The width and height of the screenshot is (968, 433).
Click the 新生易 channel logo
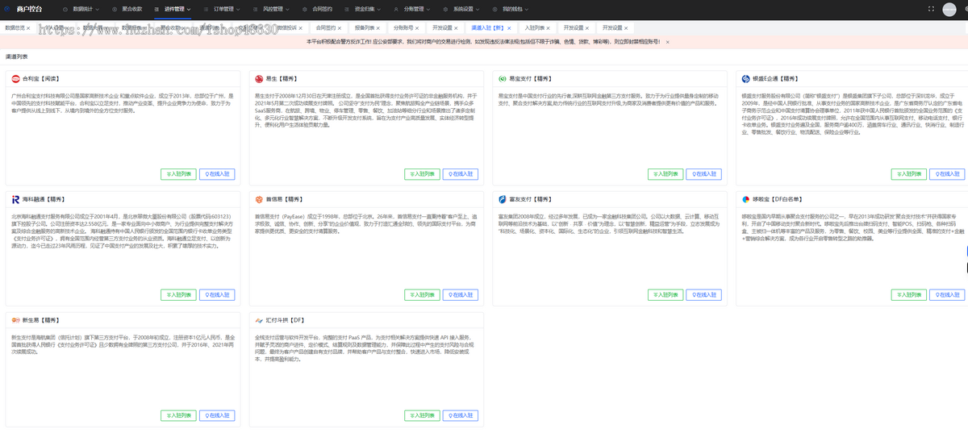pos(16,319)
